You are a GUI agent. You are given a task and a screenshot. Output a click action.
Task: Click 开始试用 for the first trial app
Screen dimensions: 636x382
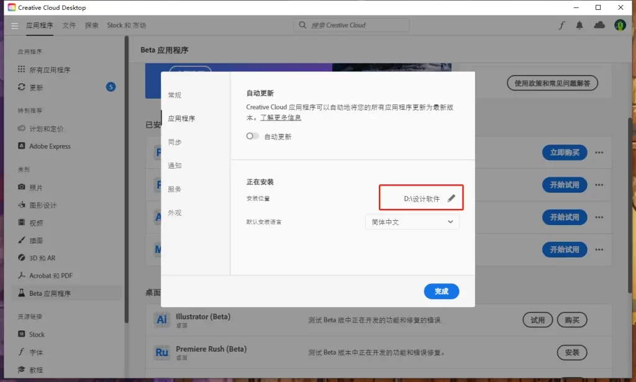[565, 185]
